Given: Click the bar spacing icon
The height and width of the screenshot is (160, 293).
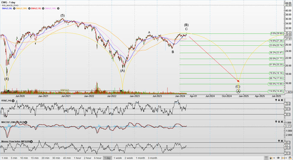Looking at the screenshot, I should point(283,158).
